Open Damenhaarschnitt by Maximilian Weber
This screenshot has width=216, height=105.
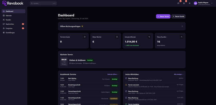point(89,92)
